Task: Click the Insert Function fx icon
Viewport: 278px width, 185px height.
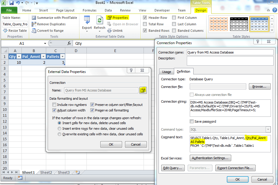Action: [69, 43]
